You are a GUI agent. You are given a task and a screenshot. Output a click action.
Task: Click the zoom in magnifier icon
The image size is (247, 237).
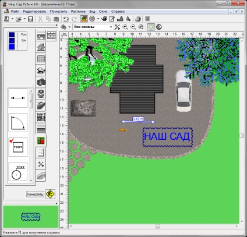pyautogui.click(x=125, y=27)
